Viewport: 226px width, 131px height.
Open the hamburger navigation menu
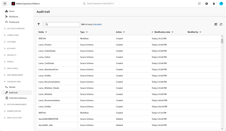[5, 4]
